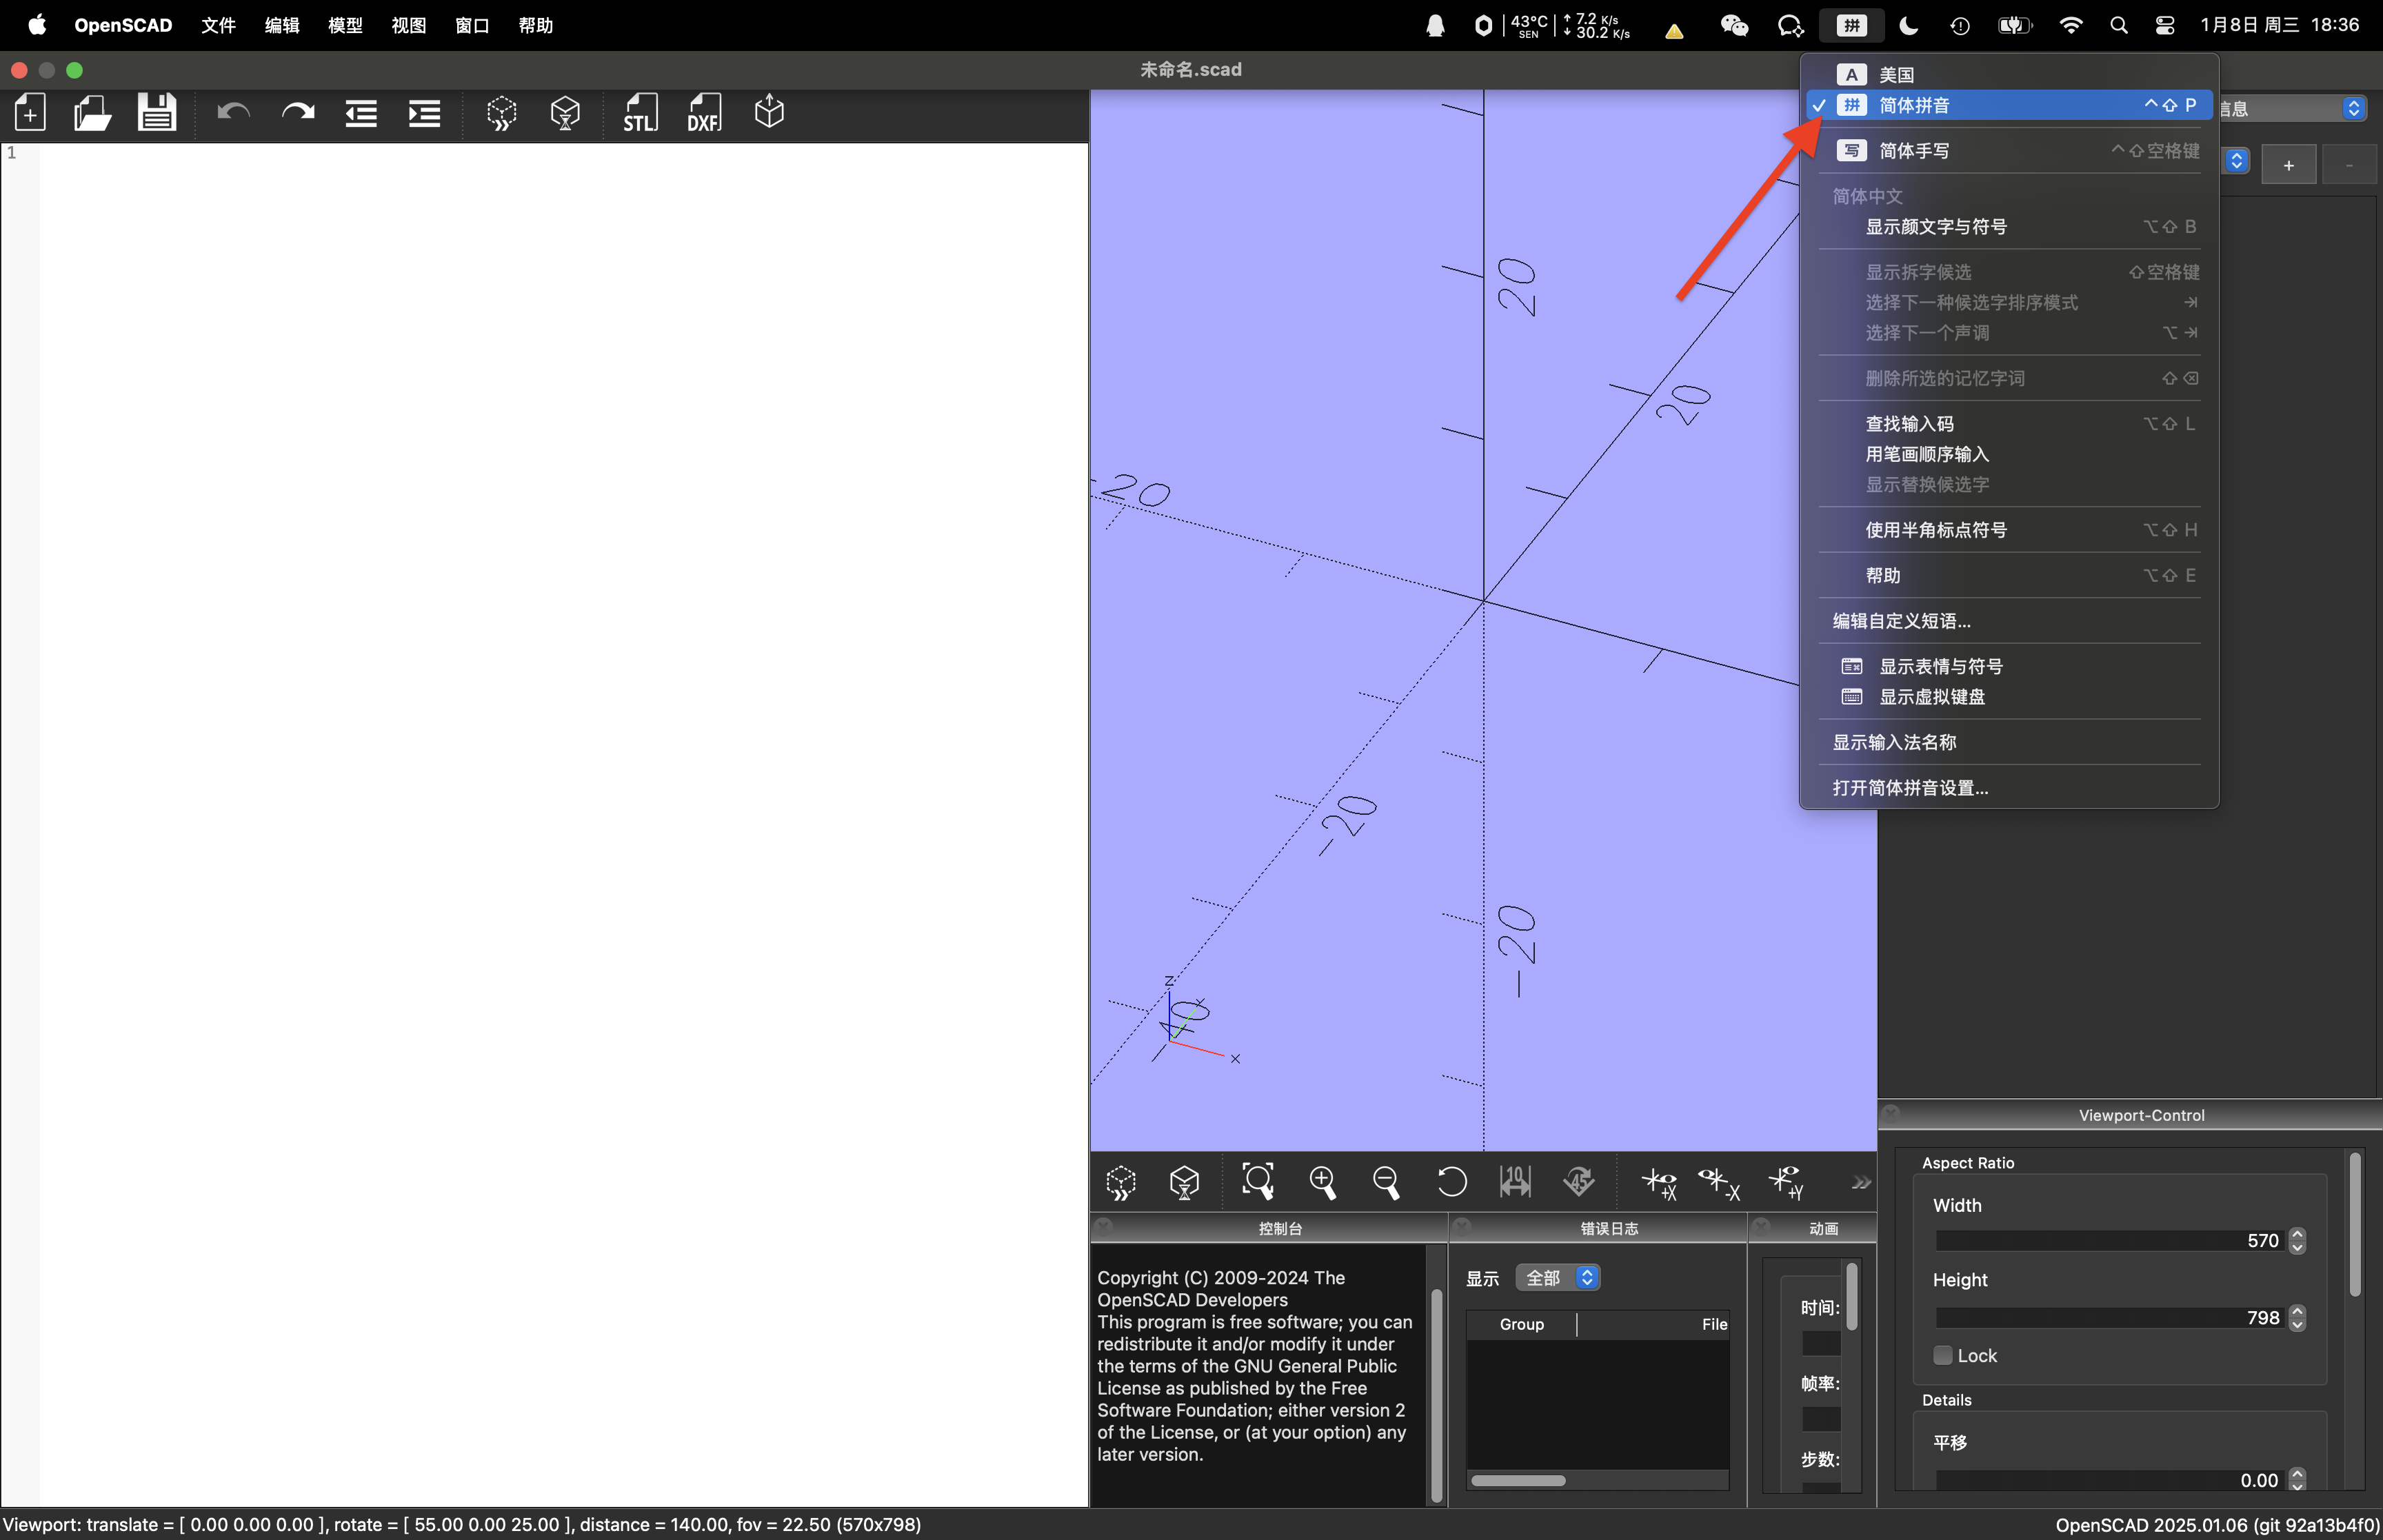Unindent selected code lines
The width and height of the screenshot is (2383, 1540).
pos(361,113)
